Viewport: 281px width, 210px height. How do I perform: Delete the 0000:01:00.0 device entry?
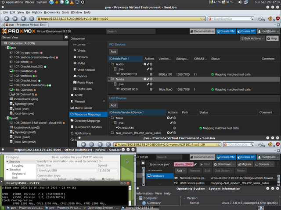coord(151,89)
